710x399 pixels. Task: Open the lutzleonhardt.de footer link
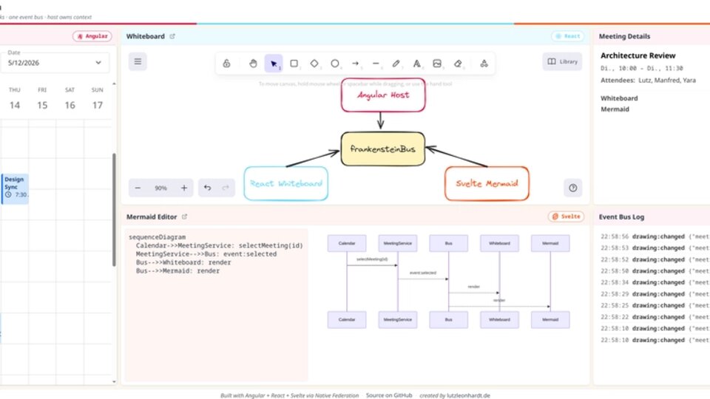469,395
